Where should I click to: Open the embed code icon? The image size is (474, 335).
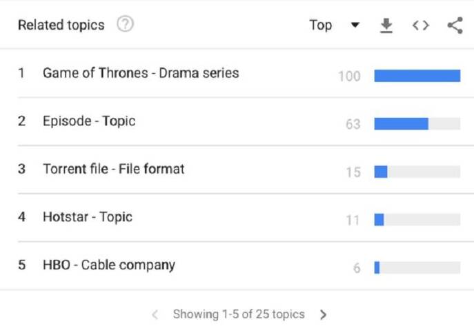[x=420, y=26]
